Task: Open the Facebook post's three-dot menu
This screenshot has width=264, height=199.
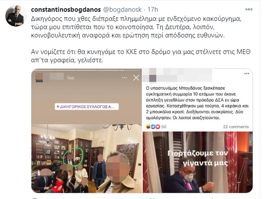Action: pos(247,74)
